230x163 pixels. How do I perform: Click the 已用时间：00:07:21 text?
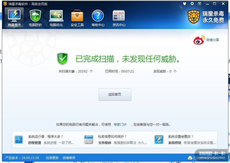point(120,71)
